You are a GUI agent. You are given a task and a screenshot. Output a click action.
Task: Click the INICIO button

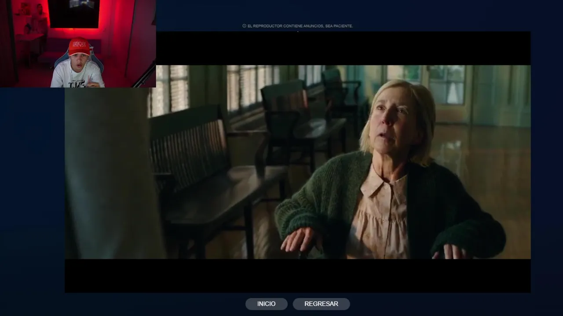(266, 304)
